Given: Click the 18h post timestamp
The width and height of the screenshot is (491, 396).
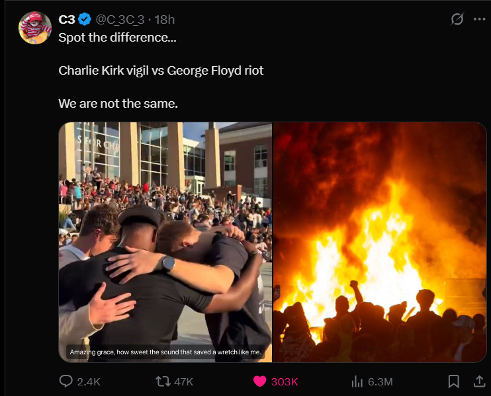Looking at the screenshot, I should pos(164,20).
